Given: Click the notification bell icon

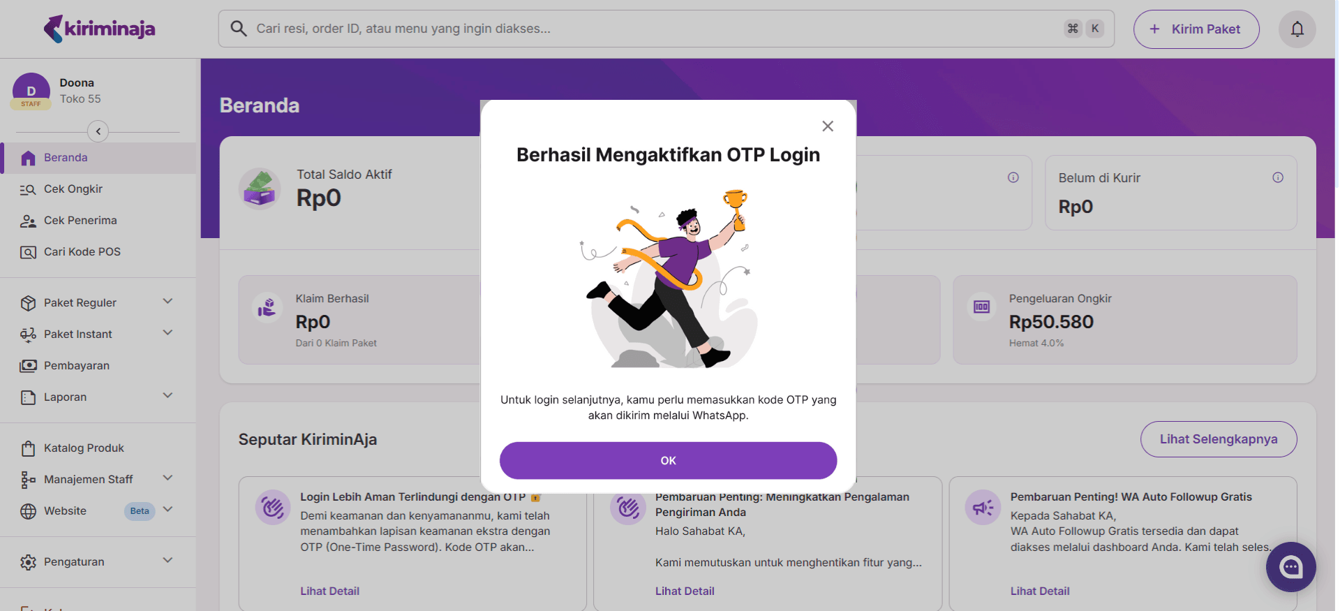Looking at the screenshot, I should (x=1297, y=29).
